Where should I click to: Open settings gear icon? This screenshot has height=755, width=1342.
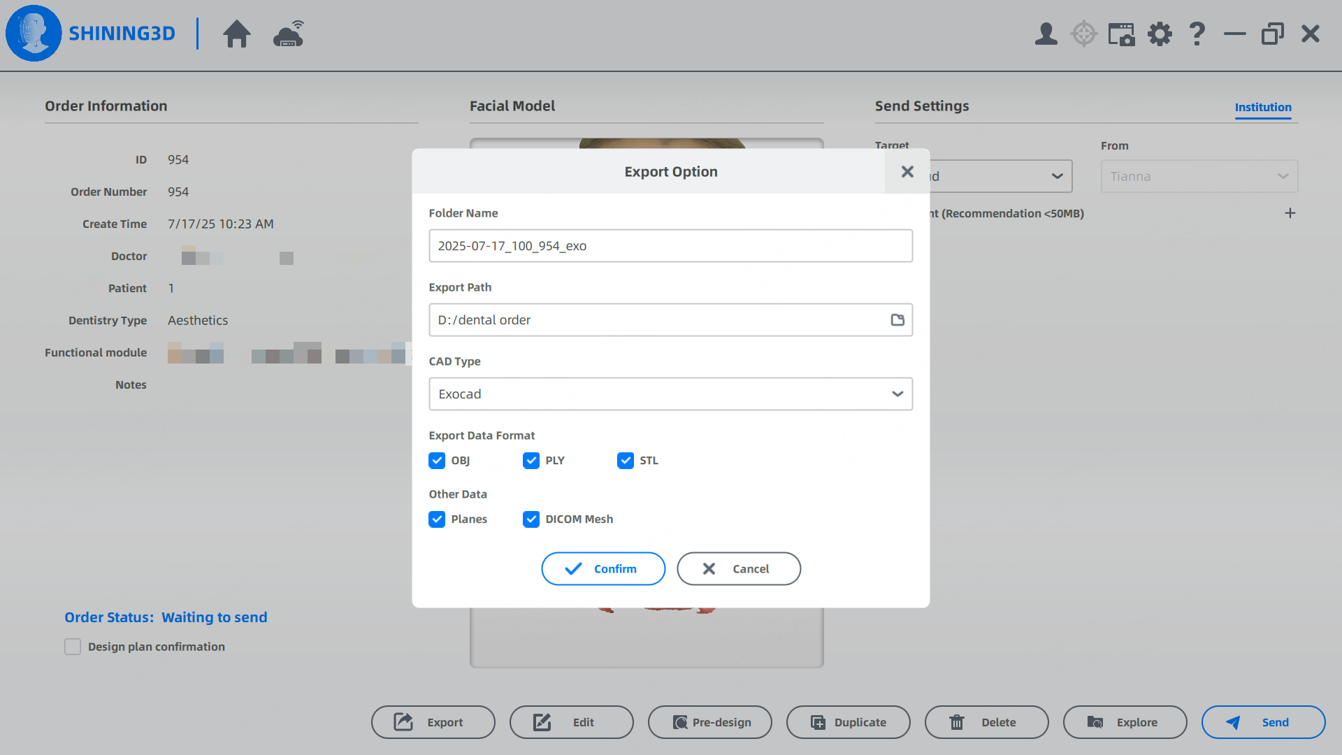(x=1160, y=34)
